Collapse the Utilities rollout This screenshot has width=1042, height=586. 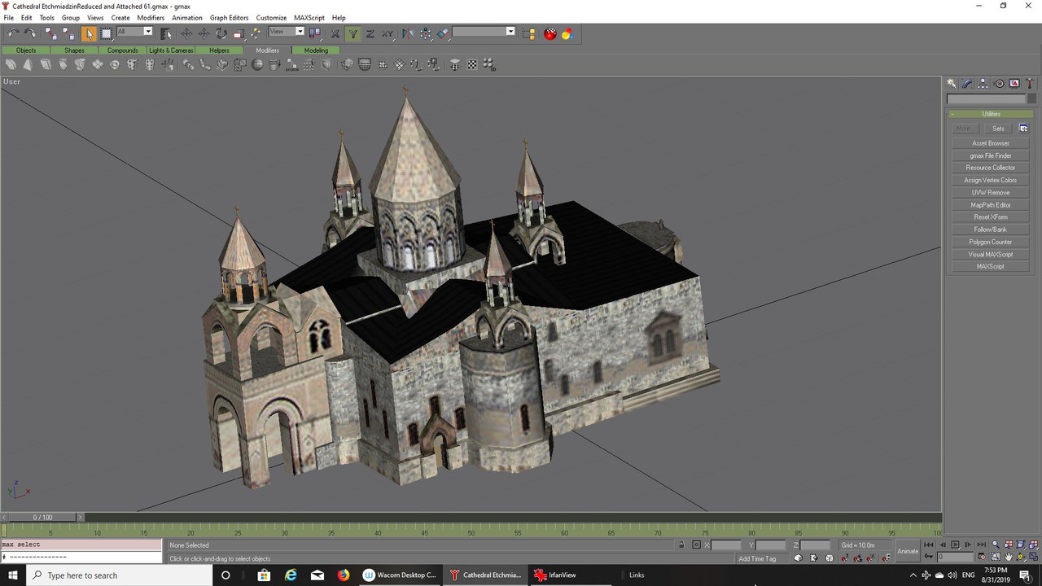(991, 114)
